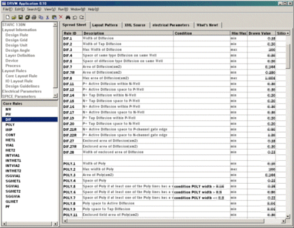Click spreadsheet vertical scrollbar down arrow

point(288,216)
